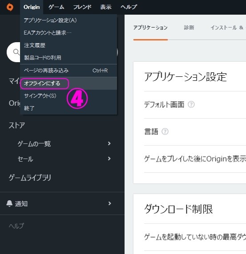Click the notification bell icon
246x254 pixels.
click(9, 203)
